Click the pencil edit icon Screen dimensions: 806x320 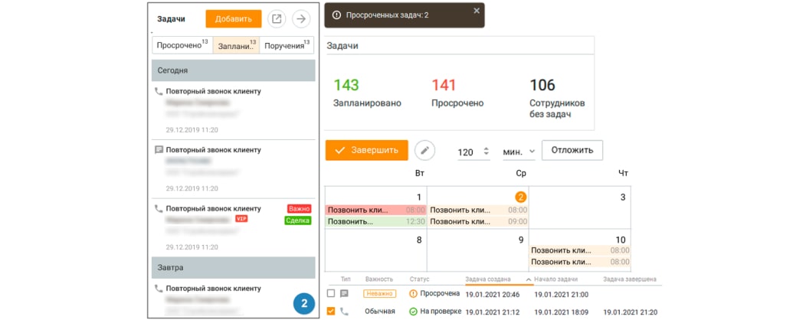(x=424, y=151)
